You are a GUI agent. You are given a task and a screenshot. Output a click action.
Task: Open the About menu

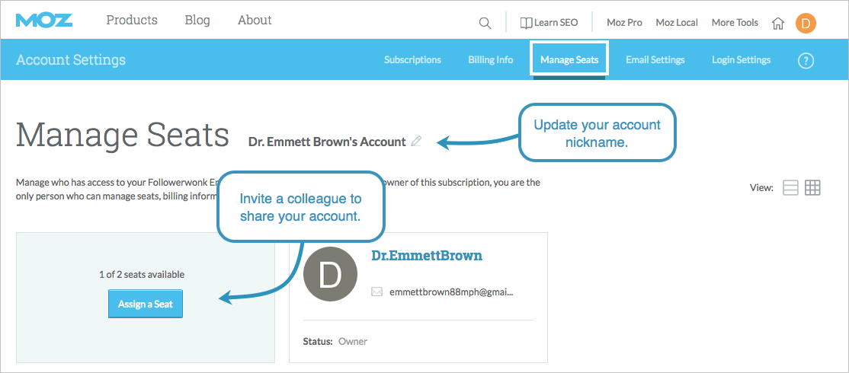[255, 21]
